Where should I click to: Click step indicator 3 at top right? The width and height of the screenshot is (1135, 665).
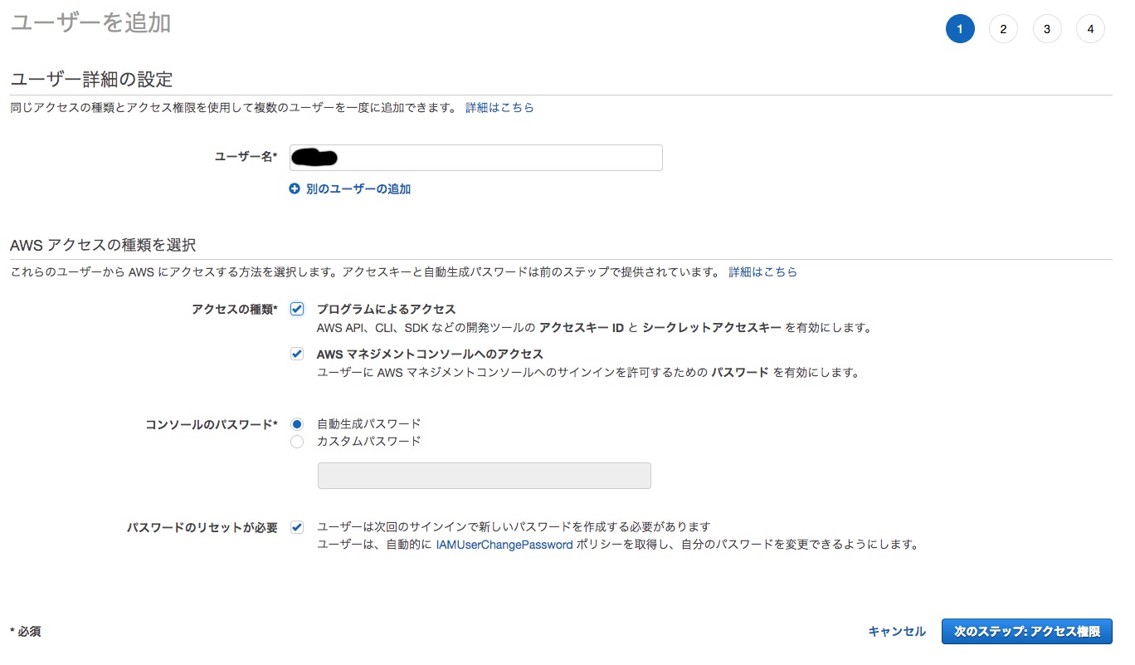tap(1047, 28)
